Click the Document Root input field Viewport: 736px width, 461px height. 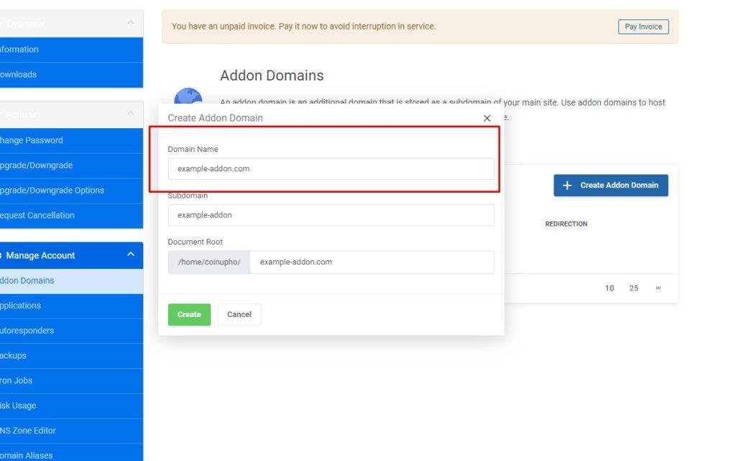pyautogui.click(x=372, y=262)
